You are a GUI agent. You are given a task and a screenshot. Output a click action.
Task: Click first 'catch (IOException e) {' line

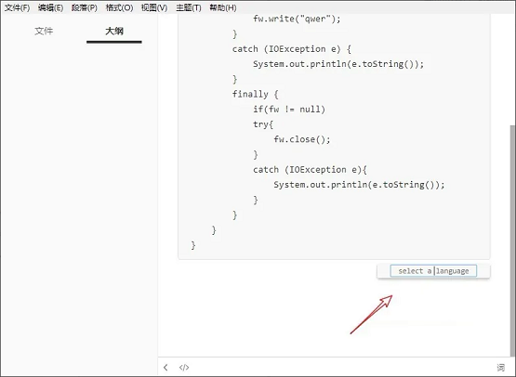pyautogui.click(x=292, y=49)
